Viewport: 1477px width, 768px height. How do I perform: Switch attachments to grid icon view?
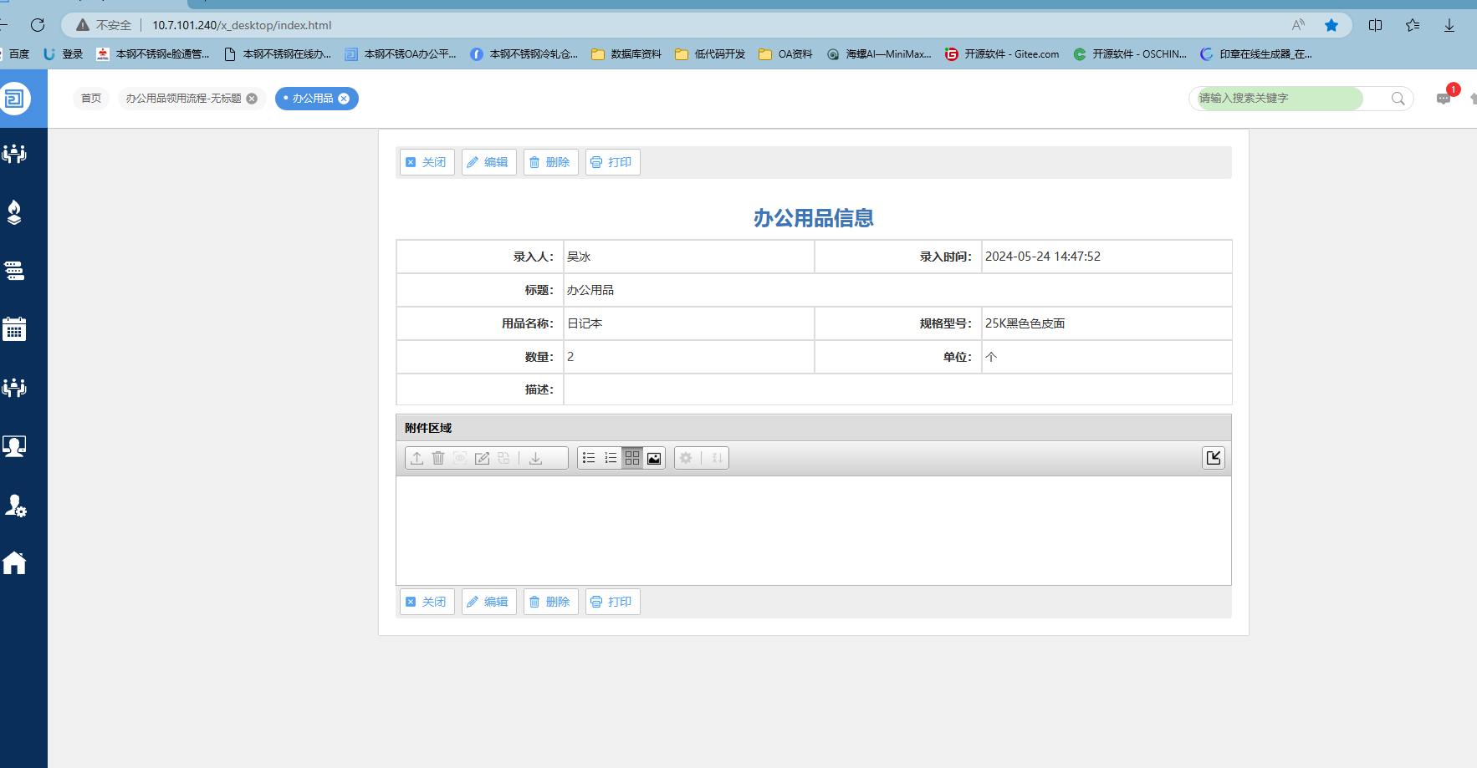(632, 458)
